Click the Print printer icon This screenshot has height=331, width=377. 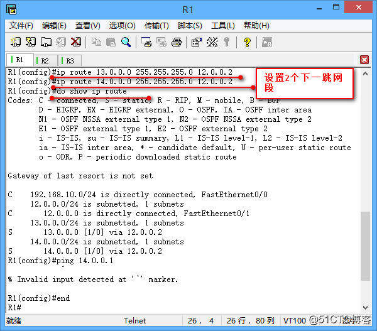click(177, 42)
